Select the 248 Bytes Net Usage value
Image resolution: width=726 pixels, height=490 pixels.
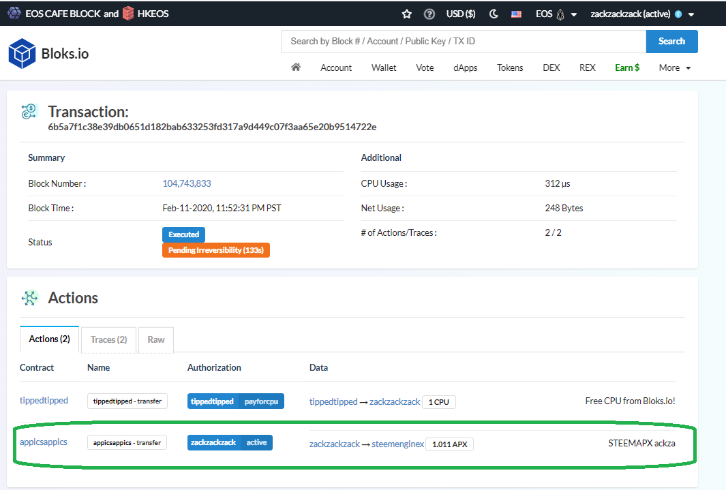pos(564,209)
